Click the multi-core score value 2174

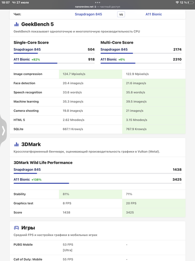pyautogui.click(x=177, y=50)
